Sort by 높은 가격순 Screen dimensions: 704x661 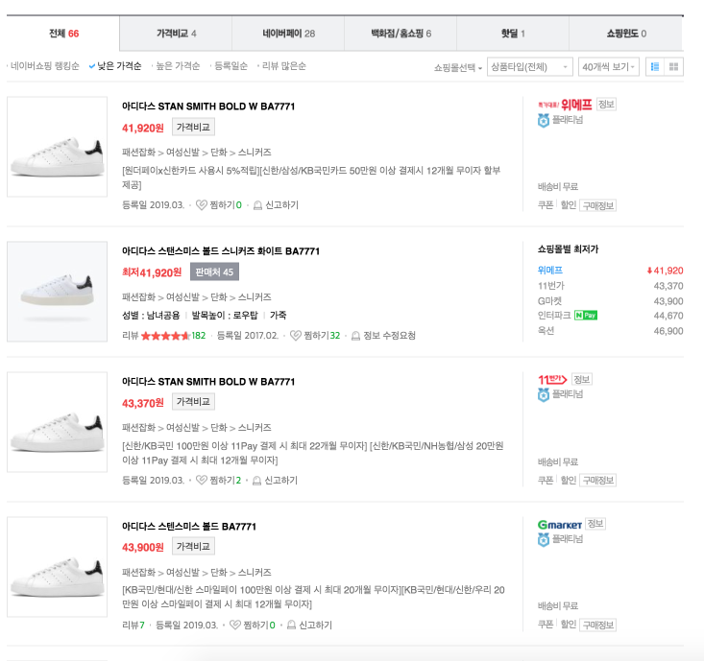tap(177, 66)
